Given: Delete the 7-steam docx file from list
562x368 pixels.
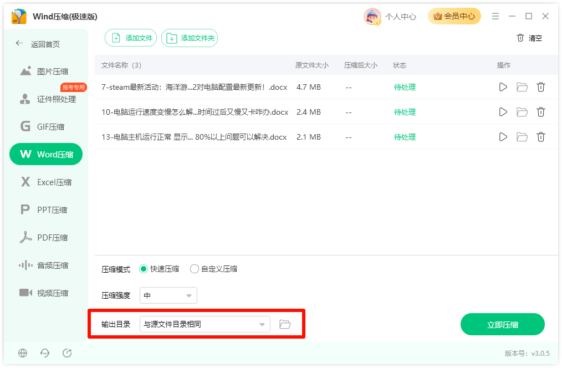Looking at the screenshot, I should (x=541, y=87).
